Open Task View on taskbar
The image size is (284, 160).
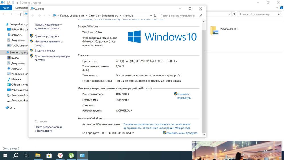(x=27, y=155)
